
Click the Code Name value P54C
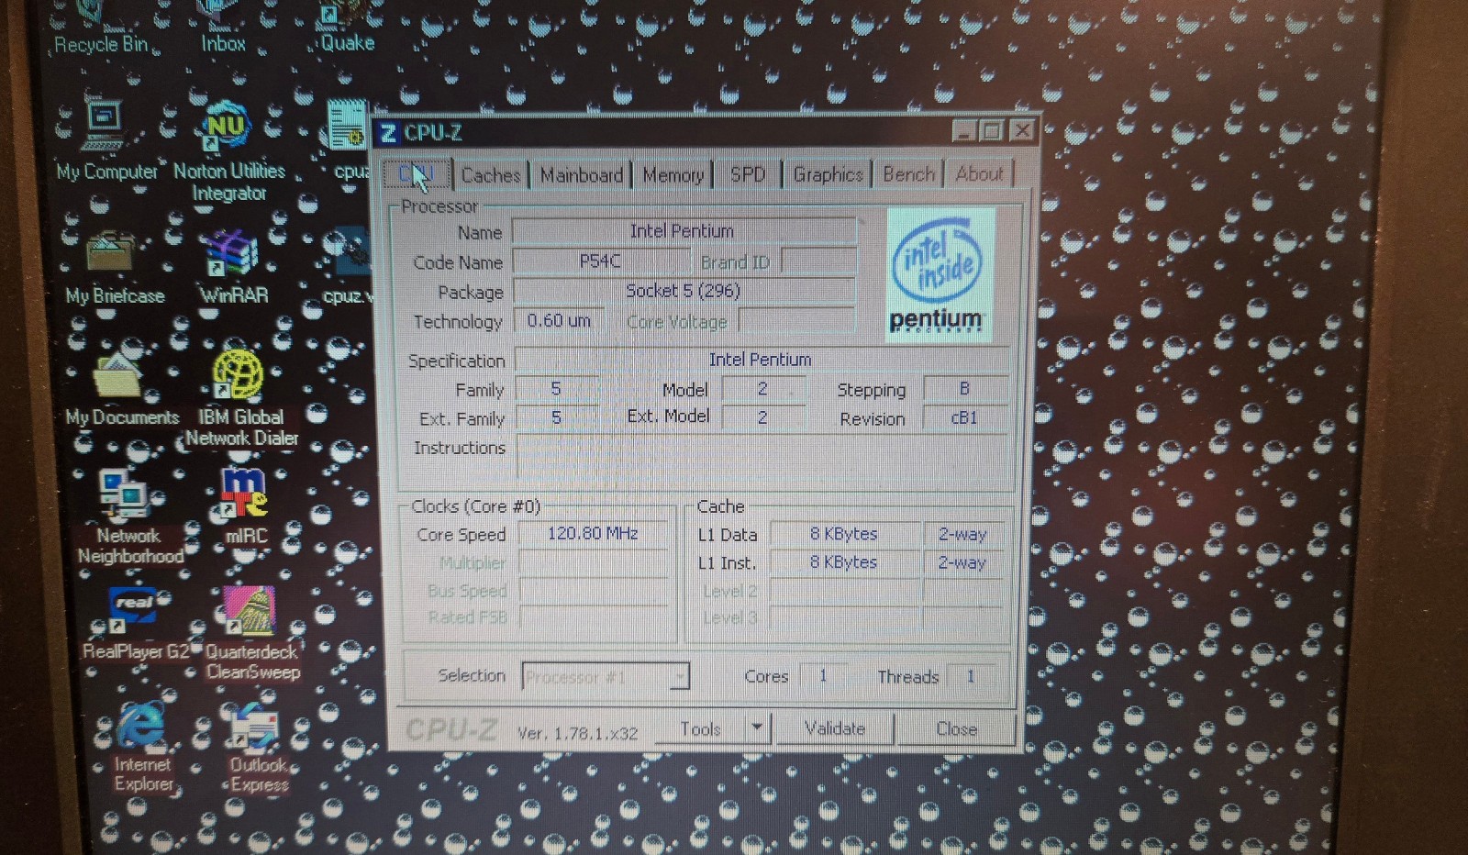(599, 261)
